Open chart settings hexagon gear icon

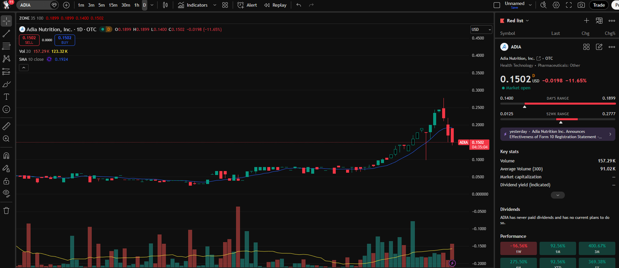click(556, 5)
